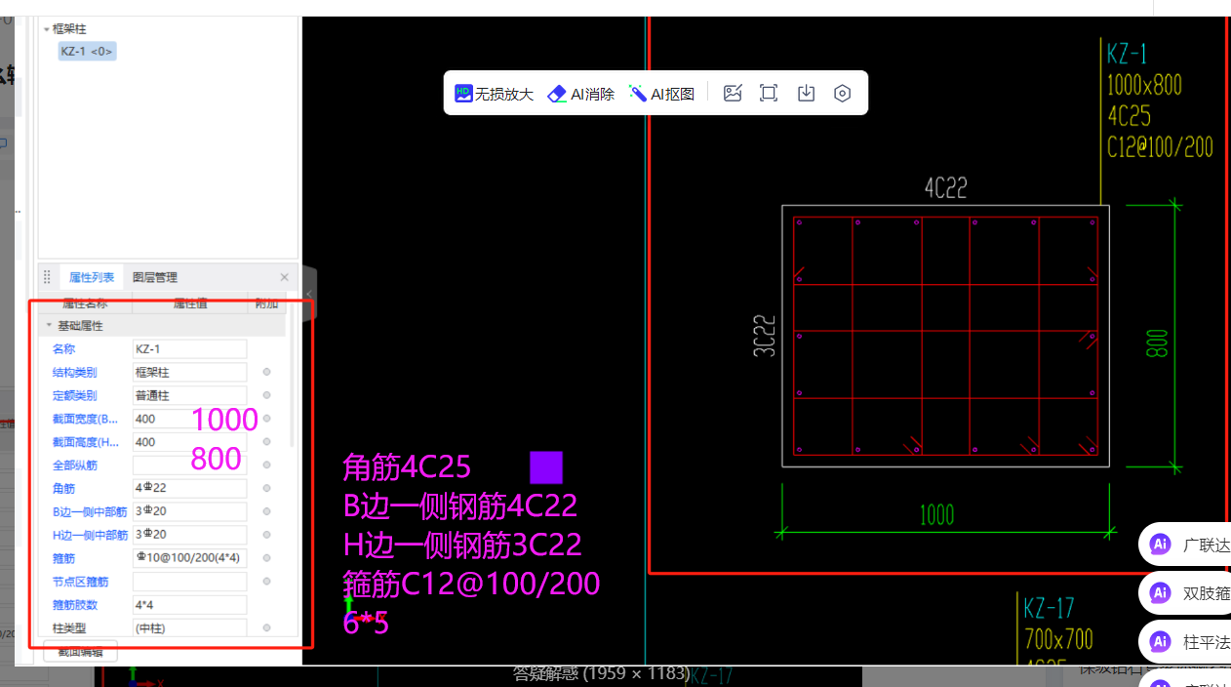Click the 双肢箍 AI suggestion button
The height and width of the screenshot is (687, 1231).
click(x=1185, y=592)
